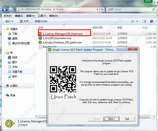Screen dimensions: 158x131
Task: Select 2_Arc105_keymaker.exe file
Action: pos(57,38)
